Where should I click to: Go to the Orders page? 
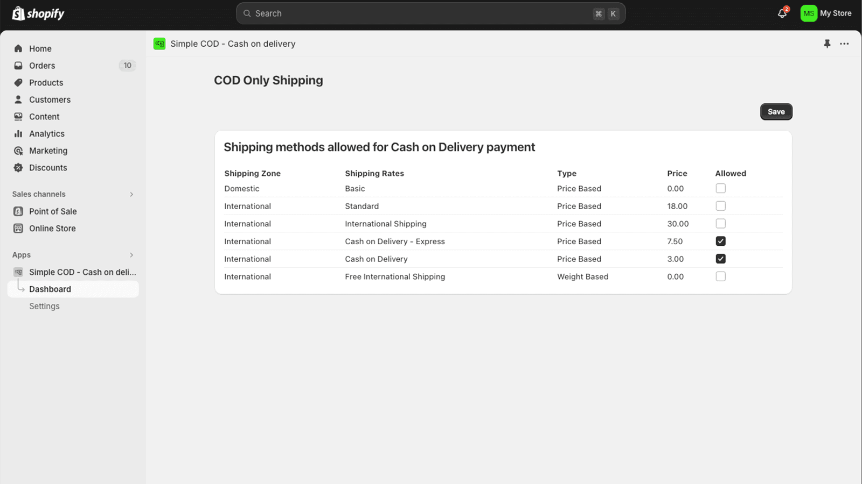(x=42, y=66)
